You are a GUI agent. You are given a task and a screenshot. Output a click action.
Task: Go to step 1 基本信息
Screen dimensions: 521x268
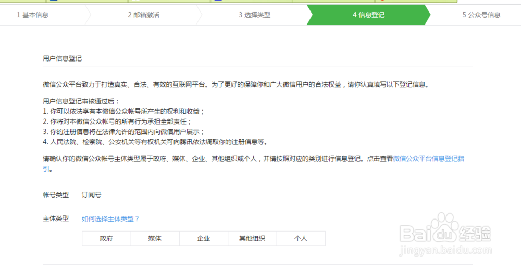32,15
